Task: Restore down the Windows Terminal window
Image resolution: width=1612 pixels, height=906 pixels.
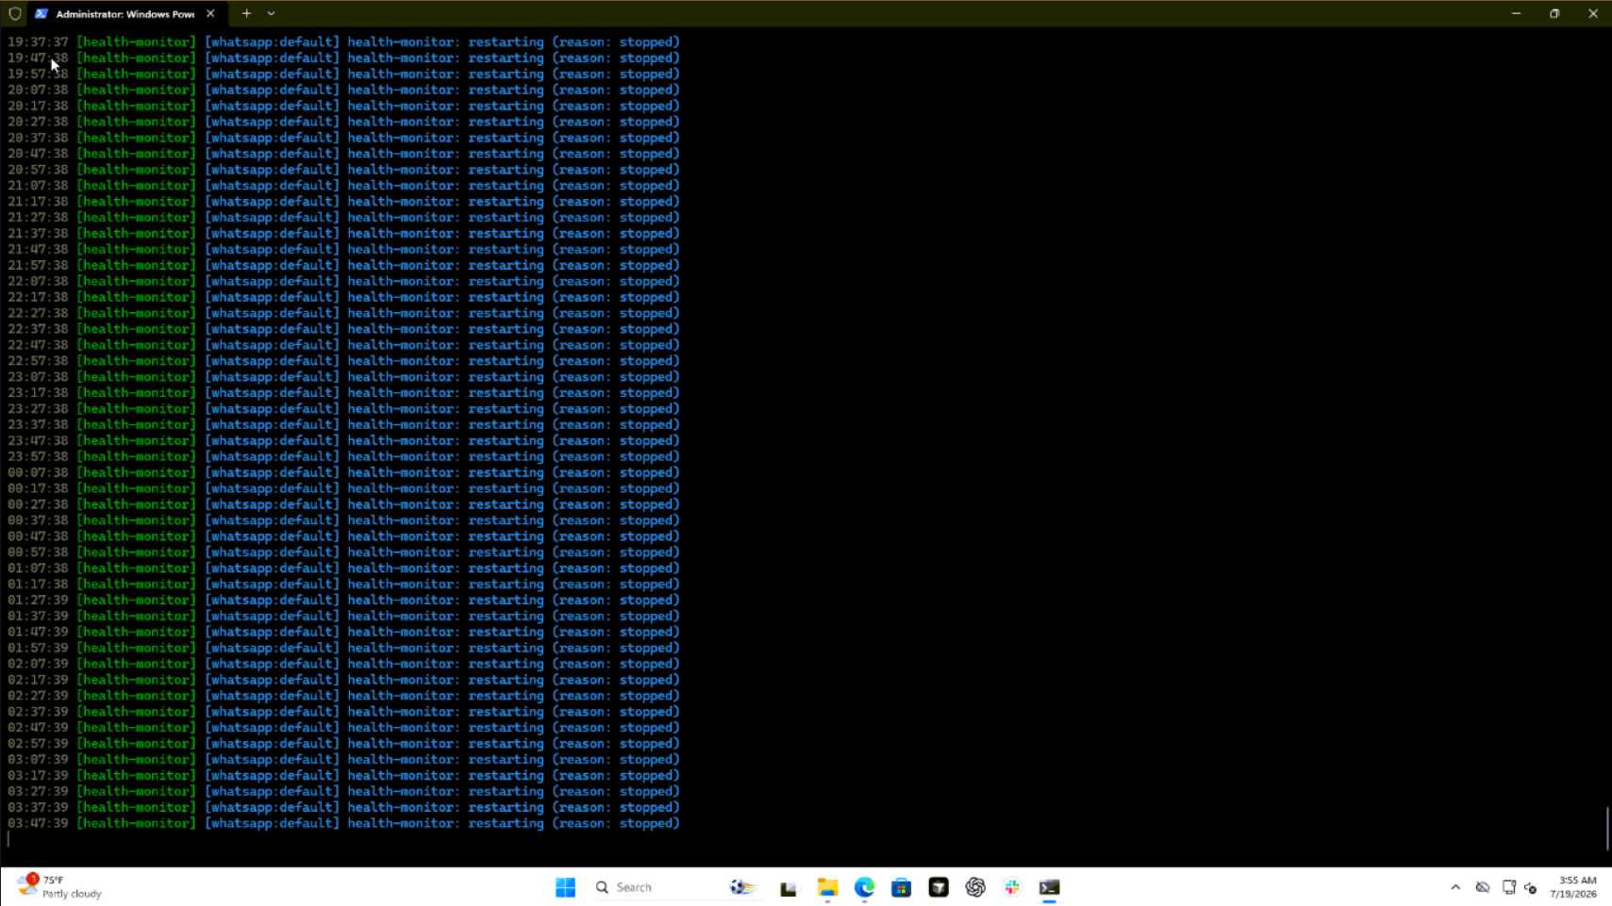Action: click(x=1554, y=14)
